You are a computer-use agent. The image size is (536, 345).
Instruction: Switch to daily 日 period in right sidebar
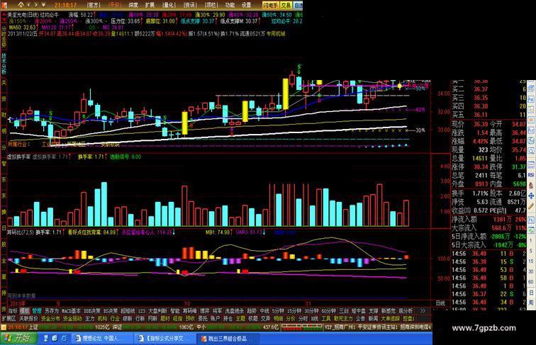pyautogui.click(x=531, y=293)
